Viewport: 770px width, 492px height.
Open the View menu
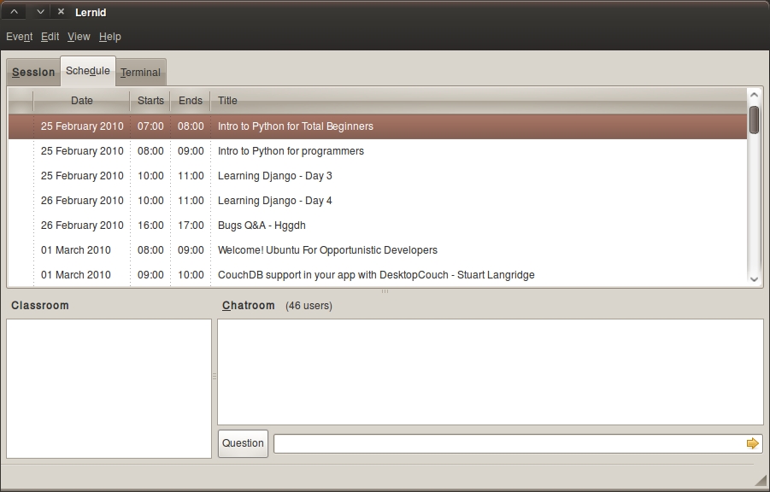(79, 37)
